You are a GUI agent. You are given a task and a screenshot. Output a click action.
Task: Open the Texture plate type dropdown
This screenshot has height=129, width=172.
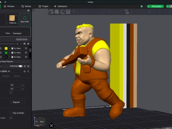(x=12, y=23)
